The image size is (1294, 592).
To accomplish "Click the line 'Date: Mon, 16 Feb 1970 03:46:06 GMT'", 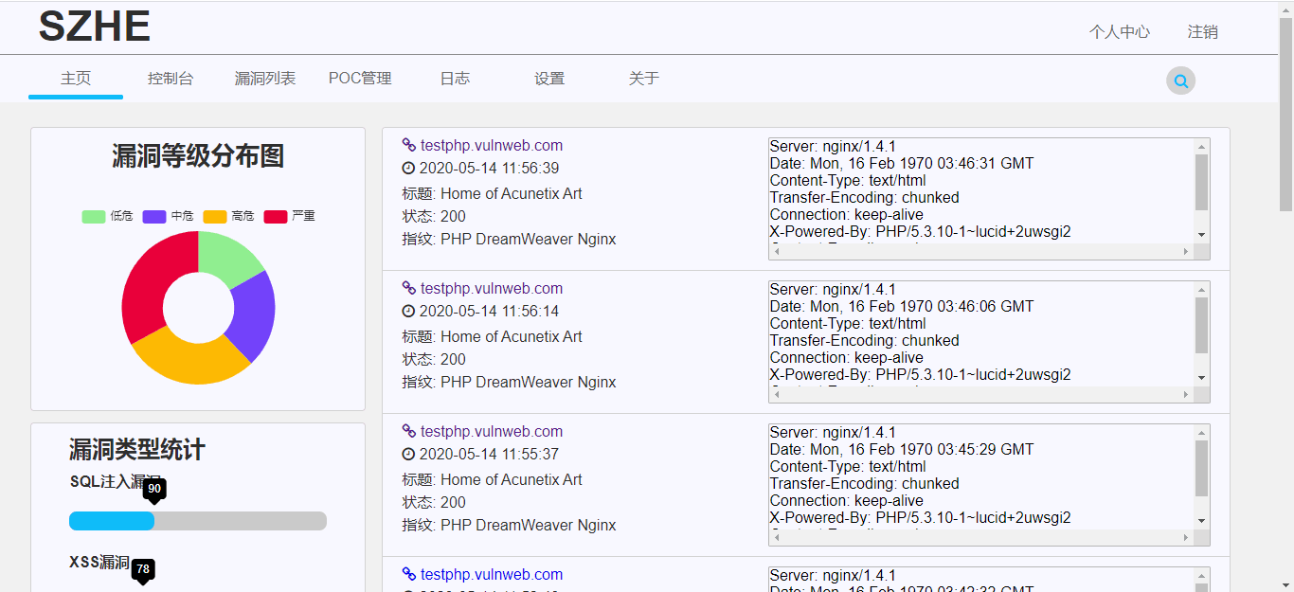I will click(902, 307).
